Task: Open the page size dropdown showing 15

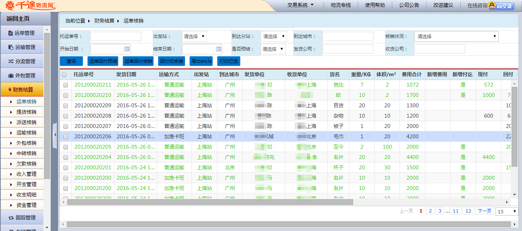Action: coord(507,211)
